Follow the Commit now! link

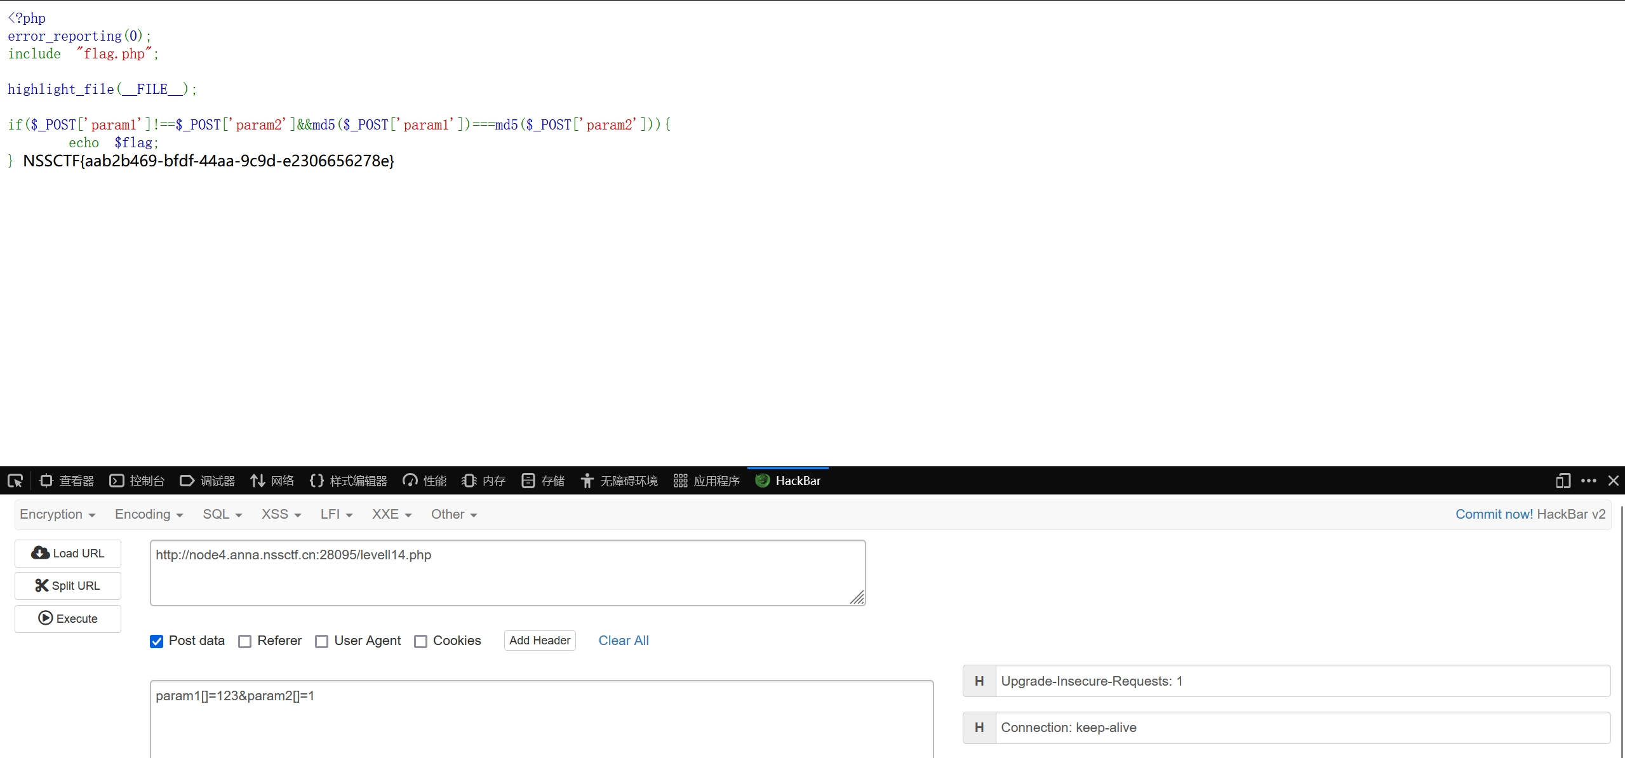pos(1494,514)
